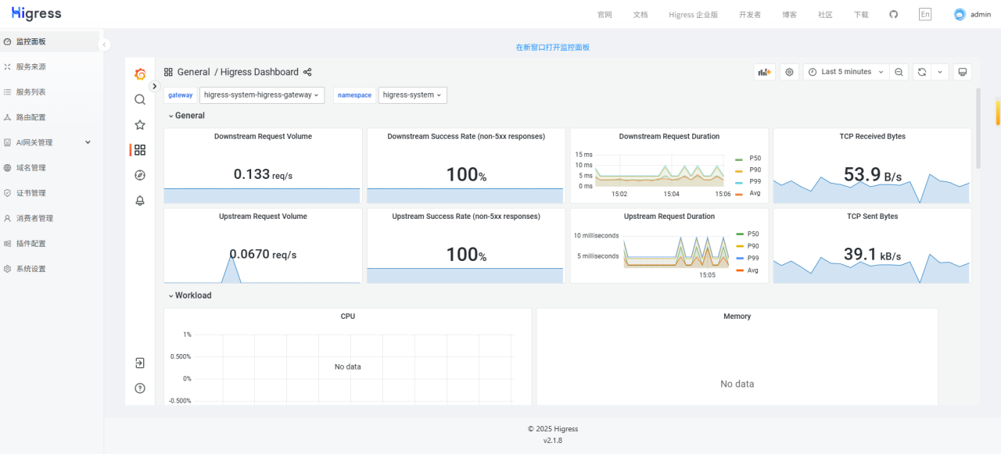This screenshot has width=1001, height=454.
Task: Click the Upstream Success Rate panel title
Action: [x=466, y=216]
